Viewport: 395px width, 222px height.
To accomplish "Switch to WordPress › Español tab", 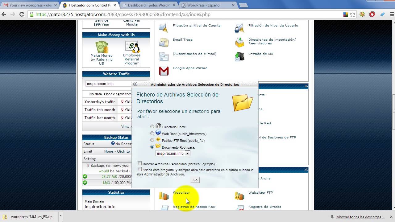I will click(x=207, y=5).
